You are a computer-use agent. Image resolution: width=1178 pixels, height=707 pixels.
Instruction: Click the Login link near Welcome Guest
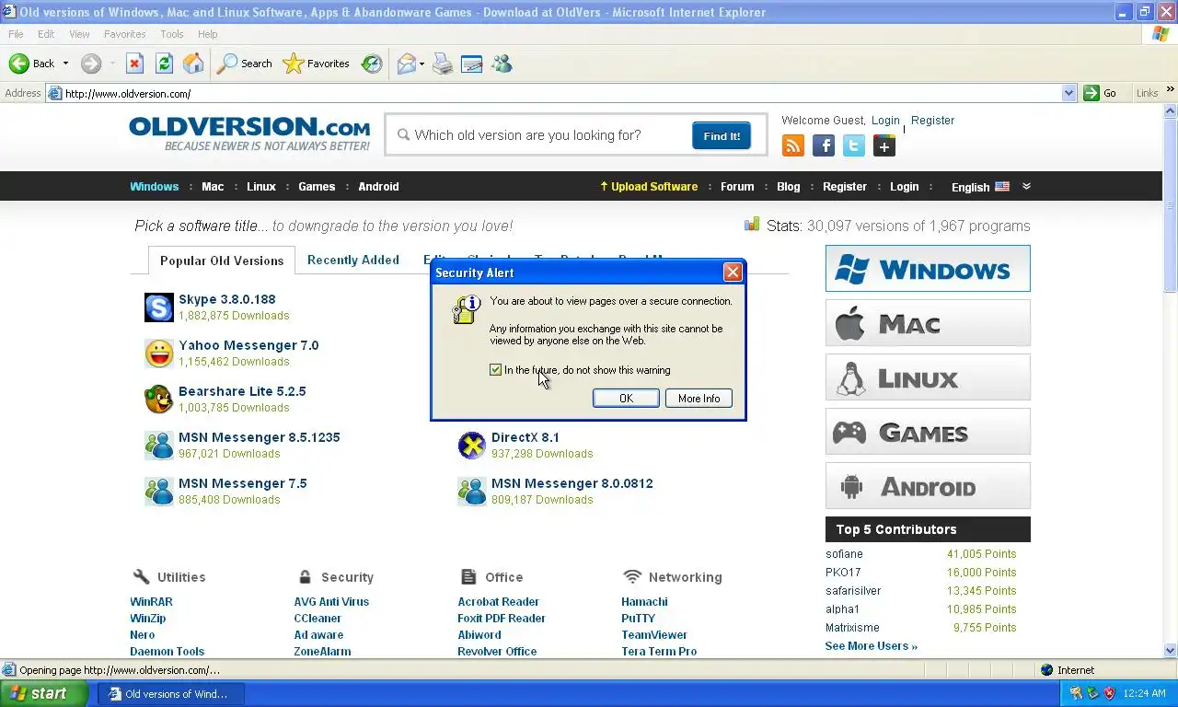885,121
